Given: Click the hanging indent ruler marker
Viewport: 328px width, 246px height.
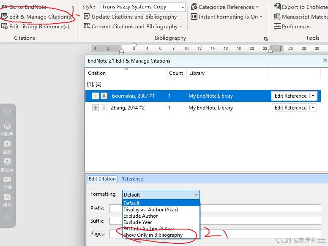Looking at the screenshot, I should 121,51.
